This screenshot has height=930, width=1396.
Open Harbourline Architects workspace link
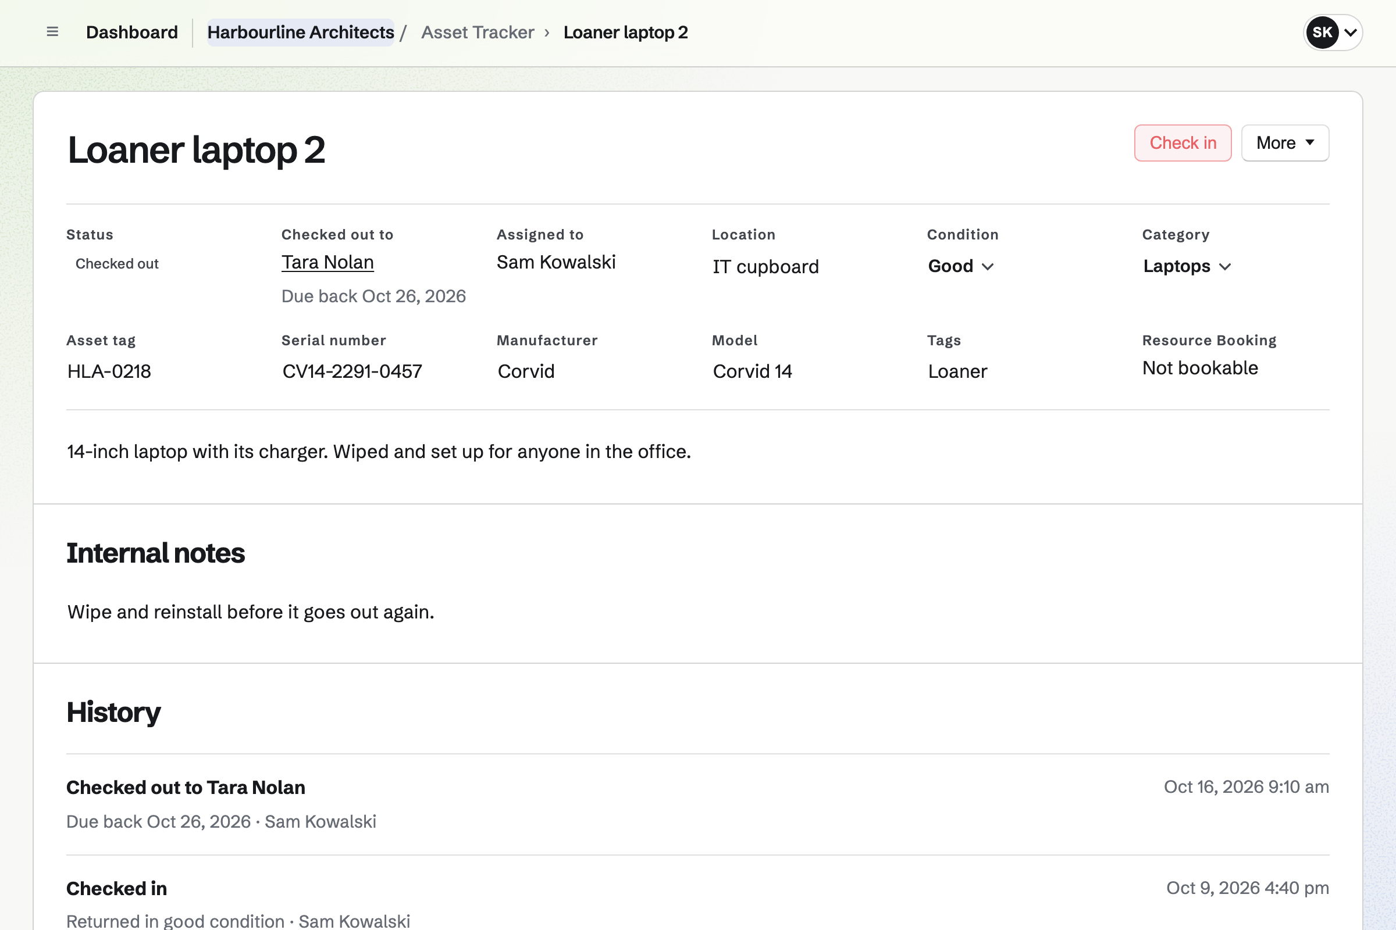(300, 32)
